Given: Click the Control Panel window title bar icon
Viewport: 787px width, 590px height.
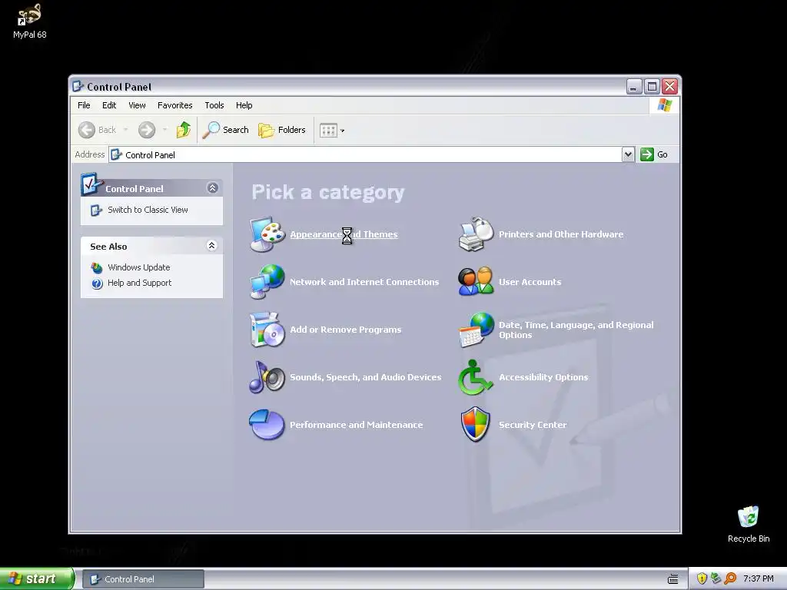Looking at the screenshot, I should click(78, 86).
